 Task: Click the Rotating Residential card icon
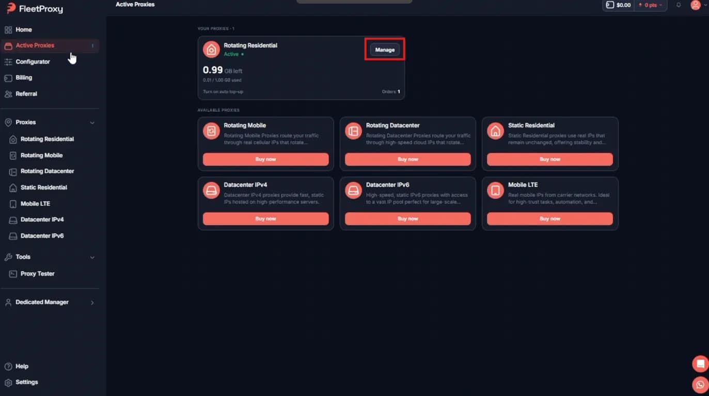211,50
